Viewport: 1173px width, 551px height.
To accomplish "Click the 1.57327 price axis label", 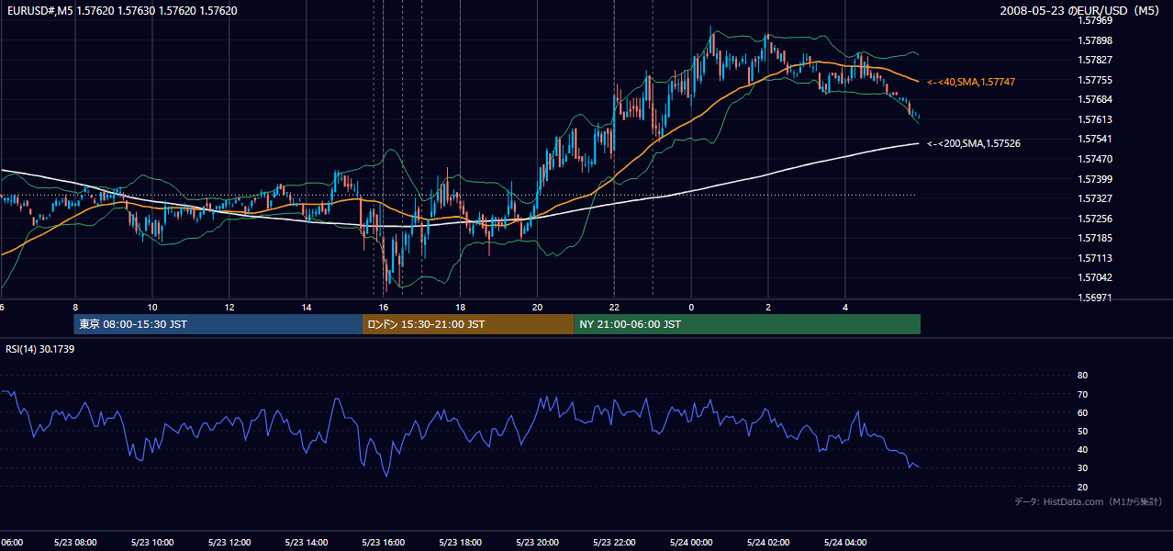I will point(1094,198).
